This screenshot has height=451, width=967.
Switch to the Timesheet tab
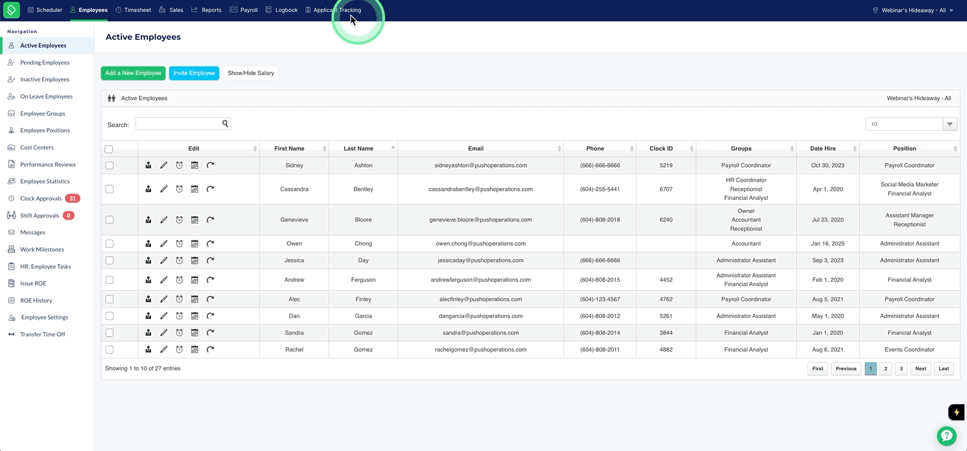(133, 10)
